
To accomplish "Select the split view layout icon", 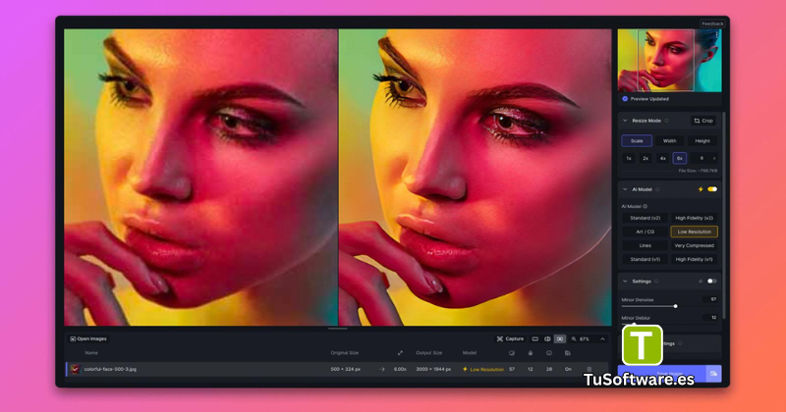I will 547,338.
